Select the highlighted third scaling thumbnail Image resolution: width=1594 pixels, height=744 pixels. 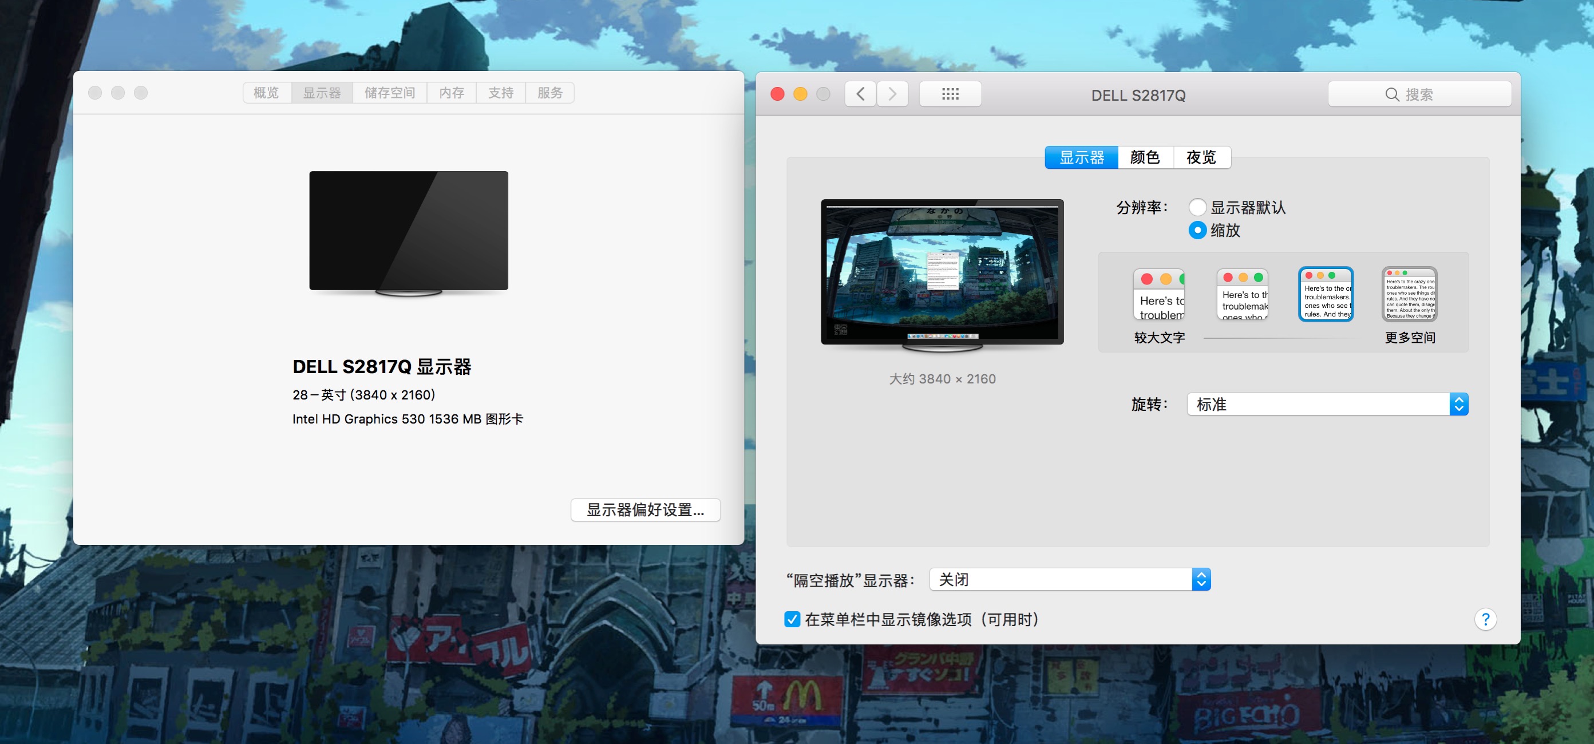coord(1326,295)
